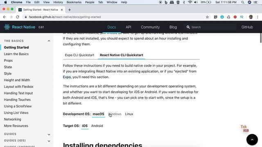
Task: Open GitHub link in navbar
Action: [x=247, y=27]
